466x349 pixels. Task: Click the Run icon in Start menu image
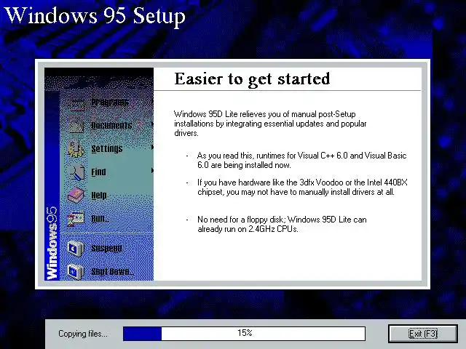tap(76, 219)
